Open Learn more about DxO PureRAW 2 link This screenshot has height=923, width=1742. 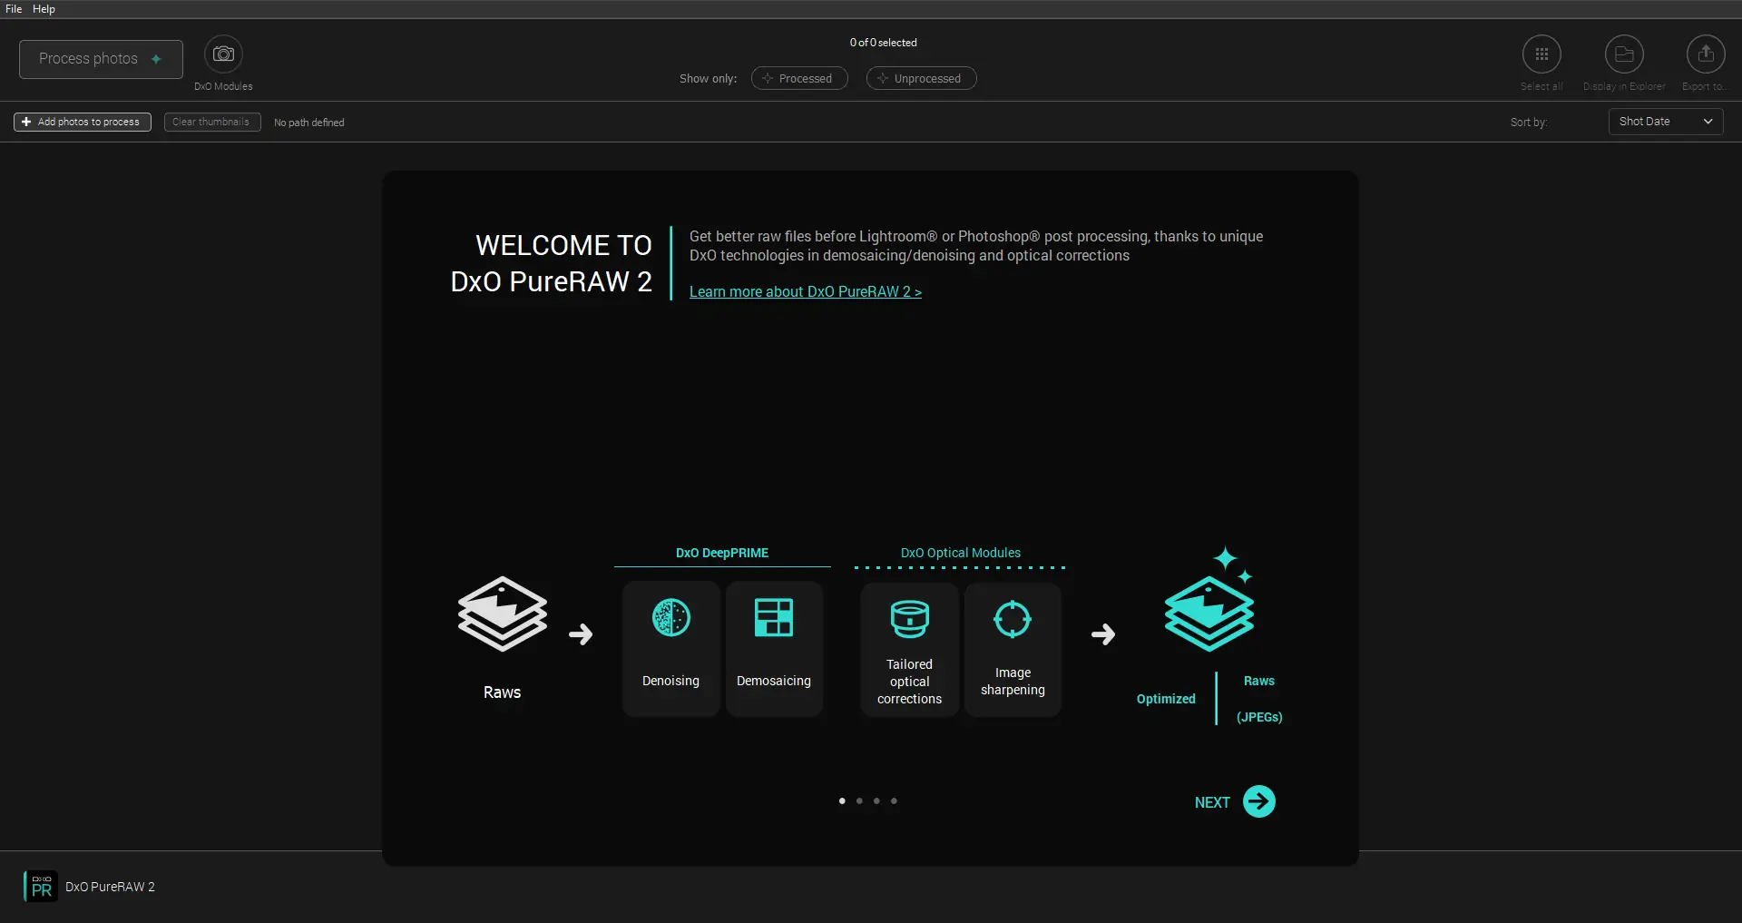806,291
